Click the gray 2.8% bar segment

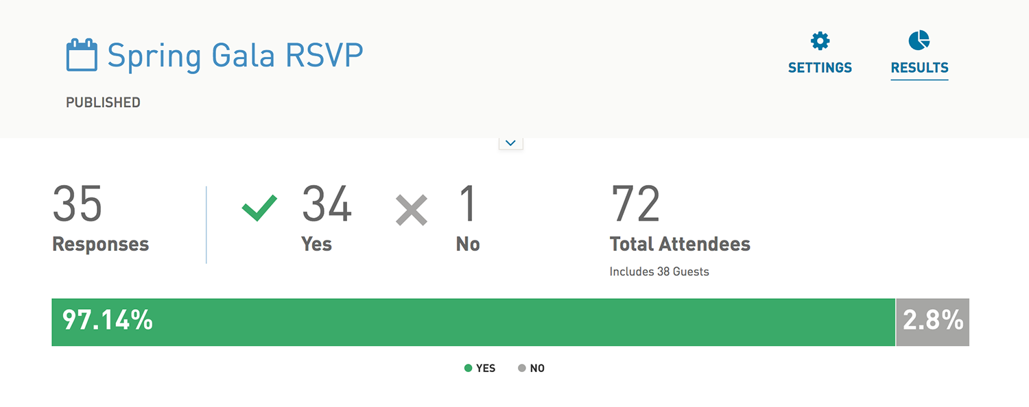tap(933, 322)
